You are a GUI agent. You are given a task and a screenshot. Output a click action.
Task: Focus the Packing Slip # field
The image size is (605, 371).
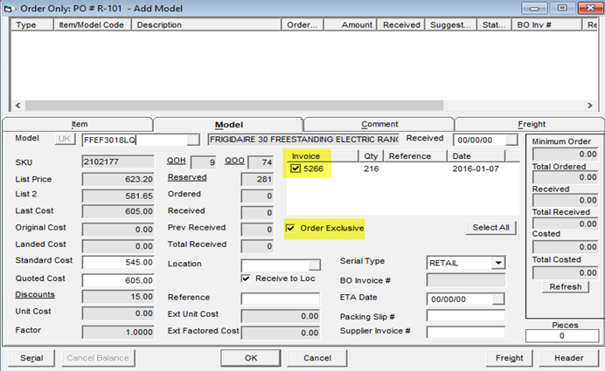(466, 316)
